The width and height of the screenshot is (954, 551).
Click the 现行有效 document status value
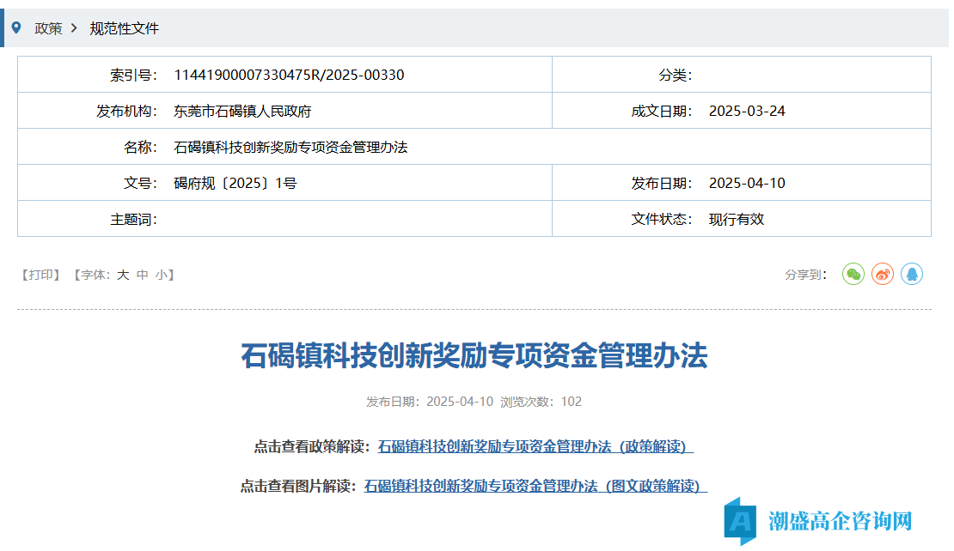coord(736,219)
